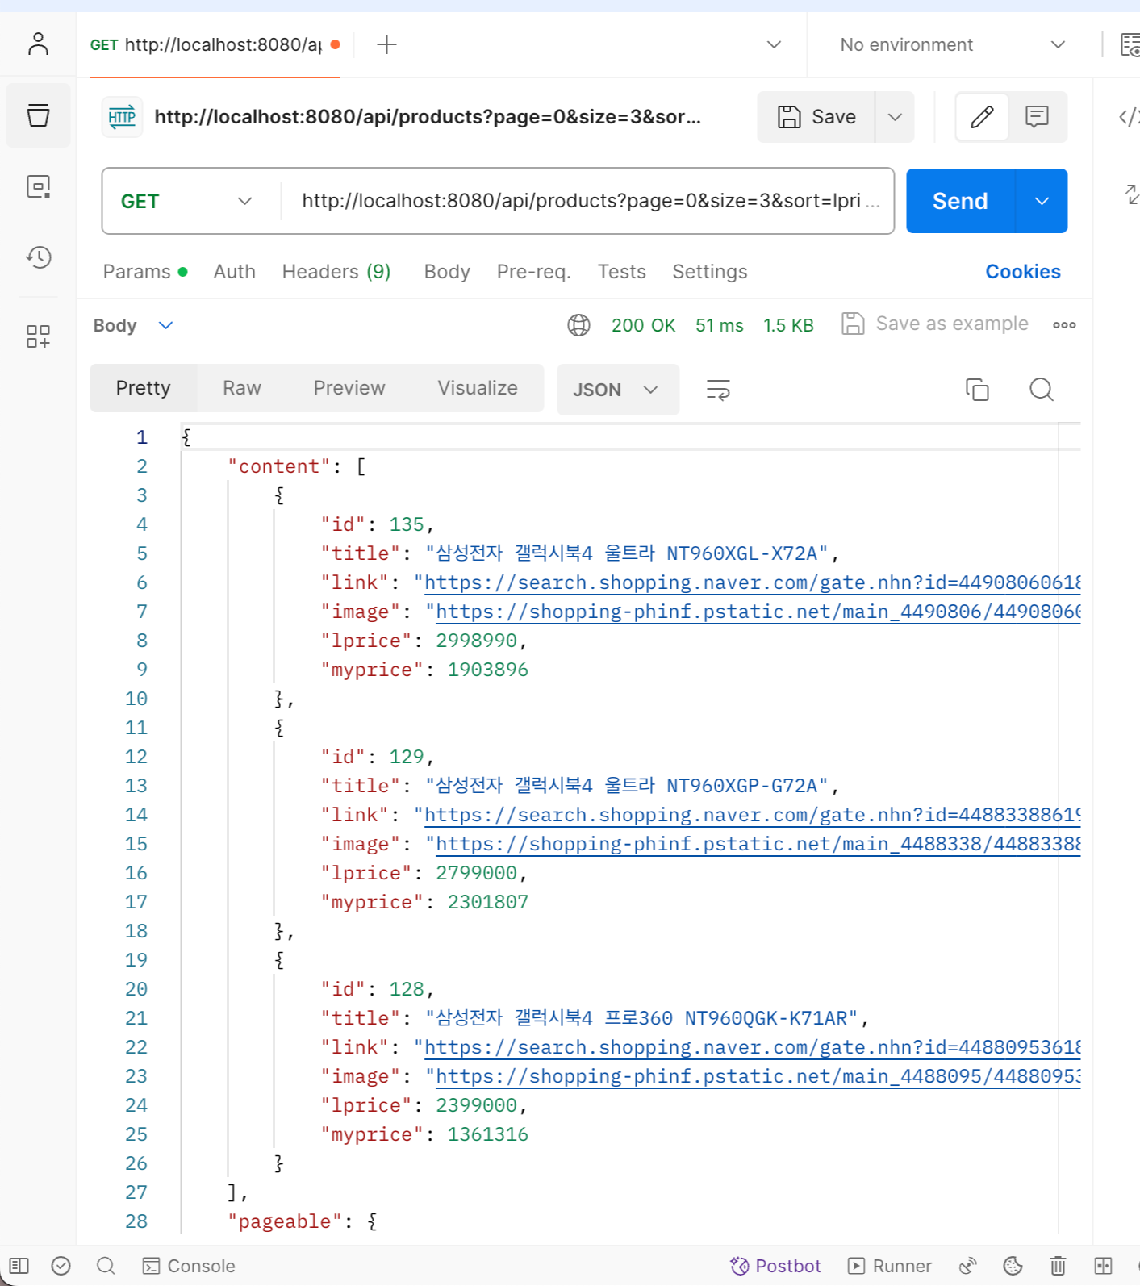Select the Raw response view
The image size is (1140, 1286).
click(x=242, y=388)
